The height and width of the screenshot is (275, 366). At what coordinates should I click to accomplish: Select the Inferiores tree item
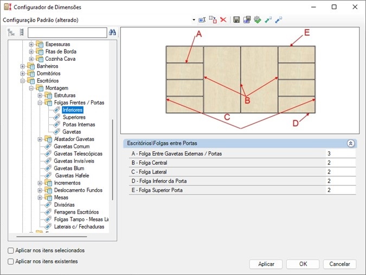click(73, 110)
